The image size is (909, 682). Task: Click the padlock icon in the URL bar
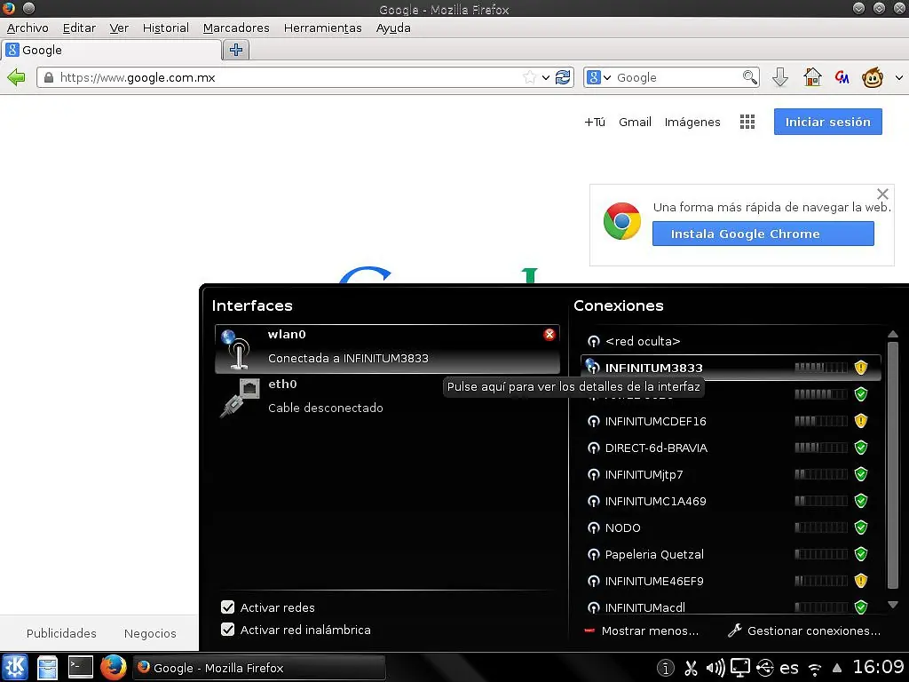[49, 77]
